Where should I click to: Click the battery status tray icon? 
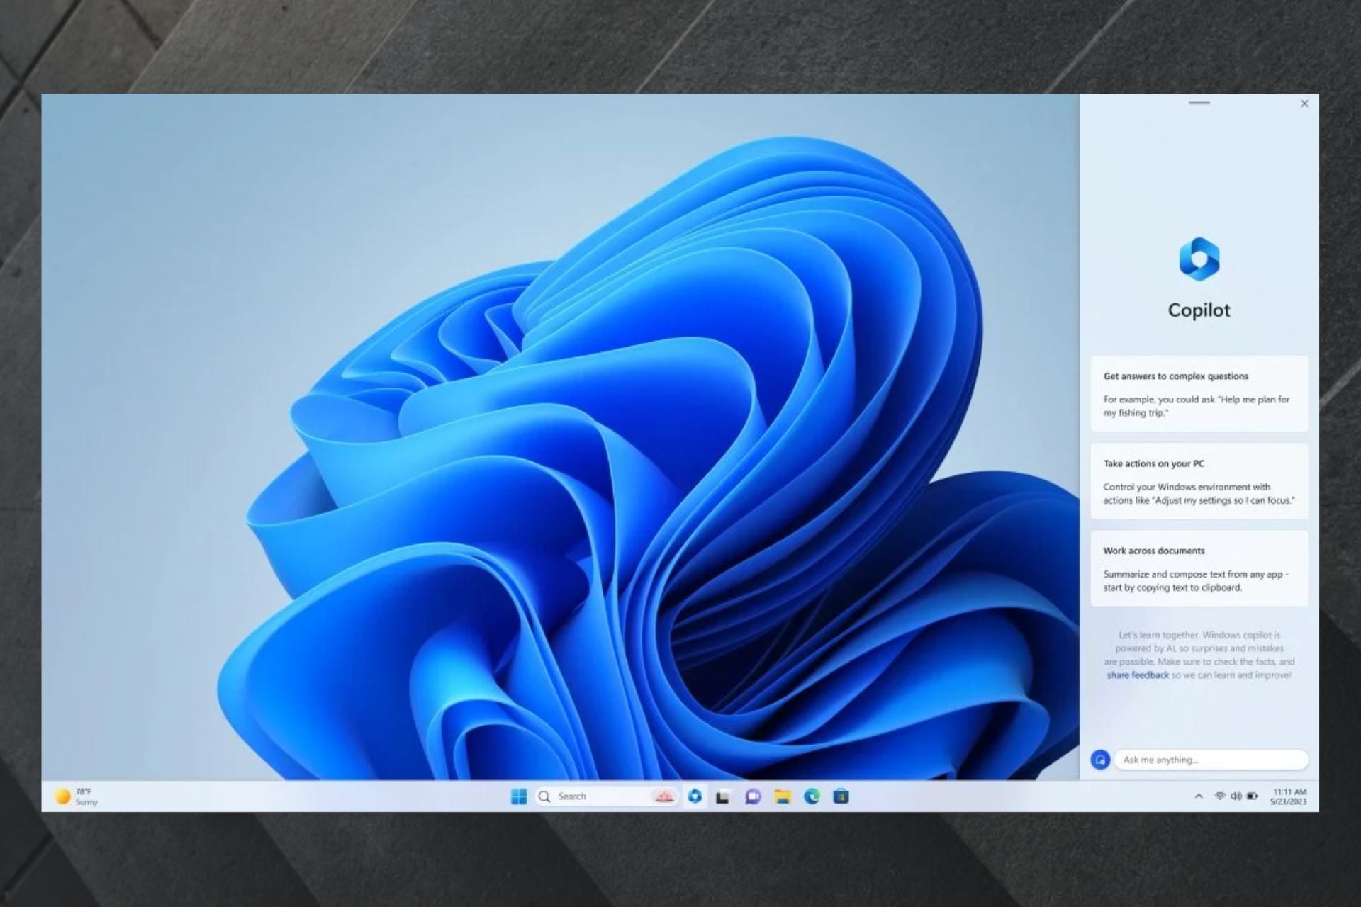coord(1253,796)
